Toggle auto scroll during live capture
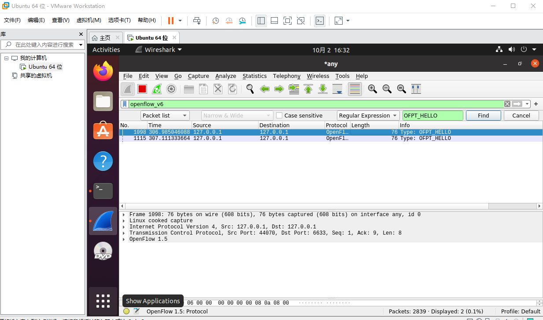This screenshot has height=320, width=543. click(337, 89)
